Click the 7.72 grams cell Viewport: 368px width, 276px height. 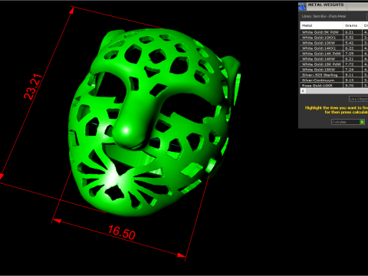(x=353, y=64)
